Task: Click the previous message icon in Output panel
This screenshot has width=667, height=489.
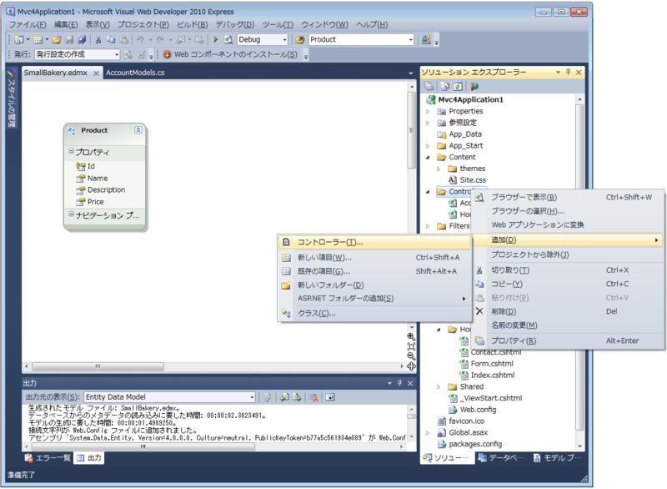Action: [x=284, y=397]
